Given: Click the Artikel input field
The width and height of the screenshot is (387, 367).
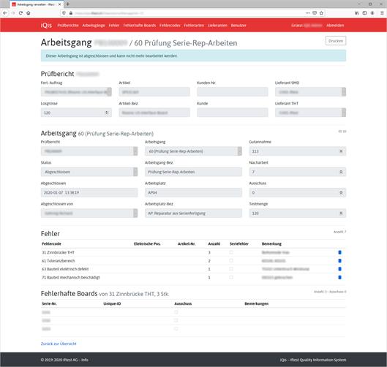Looking at the screenshot, I should coord(154,92).
